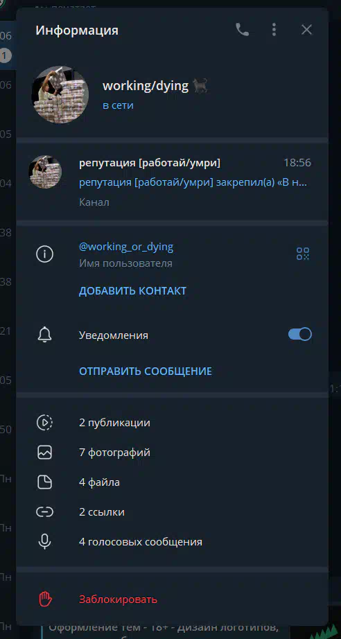Screen dimensions: 341x639
Task: Click the file icon next to 4 файла
Action: coord(45,482)
